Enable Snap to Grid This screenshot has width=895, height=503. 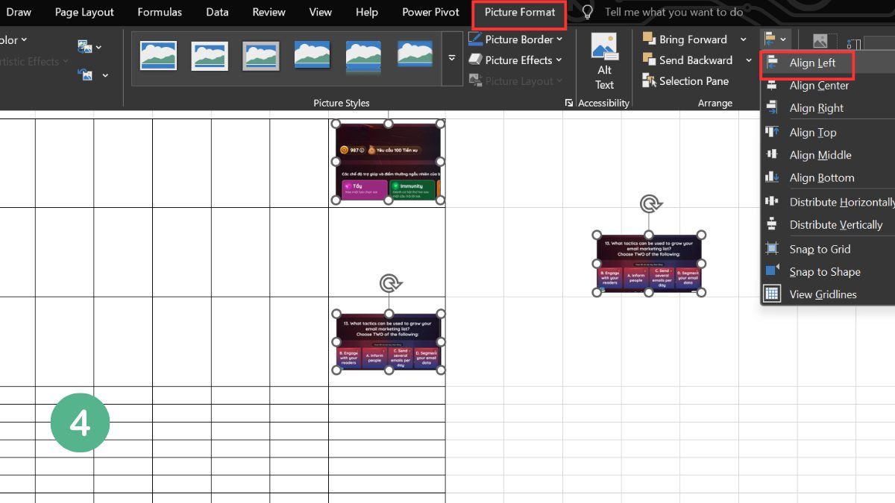click(x=821, y=248)
